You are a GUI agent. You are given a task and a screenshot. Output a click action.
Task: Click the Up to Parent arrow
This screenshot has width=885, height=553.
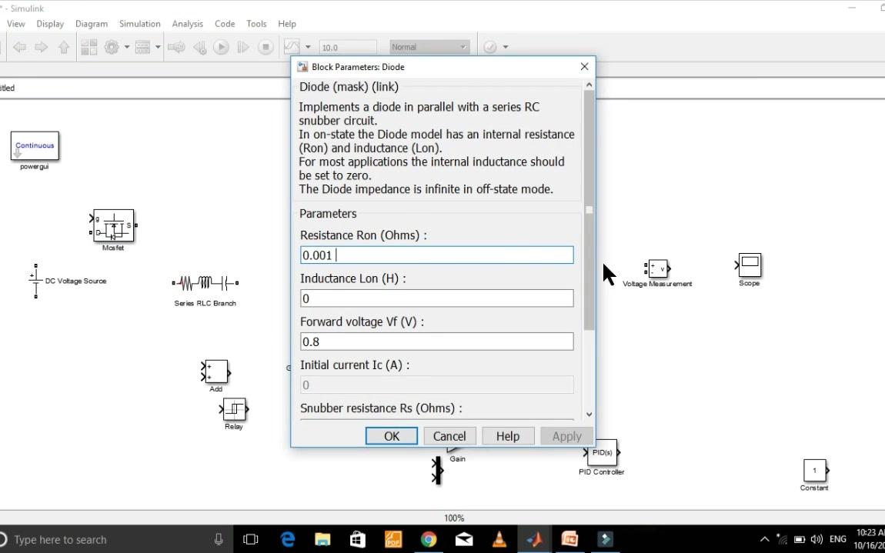(64, 48)
